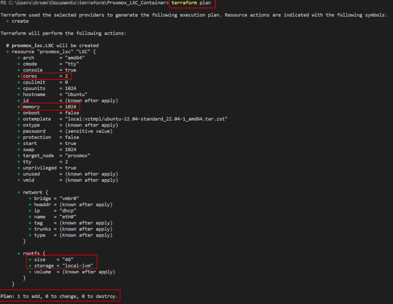
Task: Click the password sensitive value text
Action: tap(89, 131)
